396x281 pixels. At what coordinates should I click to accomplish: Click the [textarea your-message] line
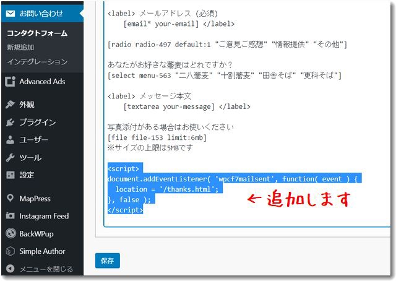187,106
